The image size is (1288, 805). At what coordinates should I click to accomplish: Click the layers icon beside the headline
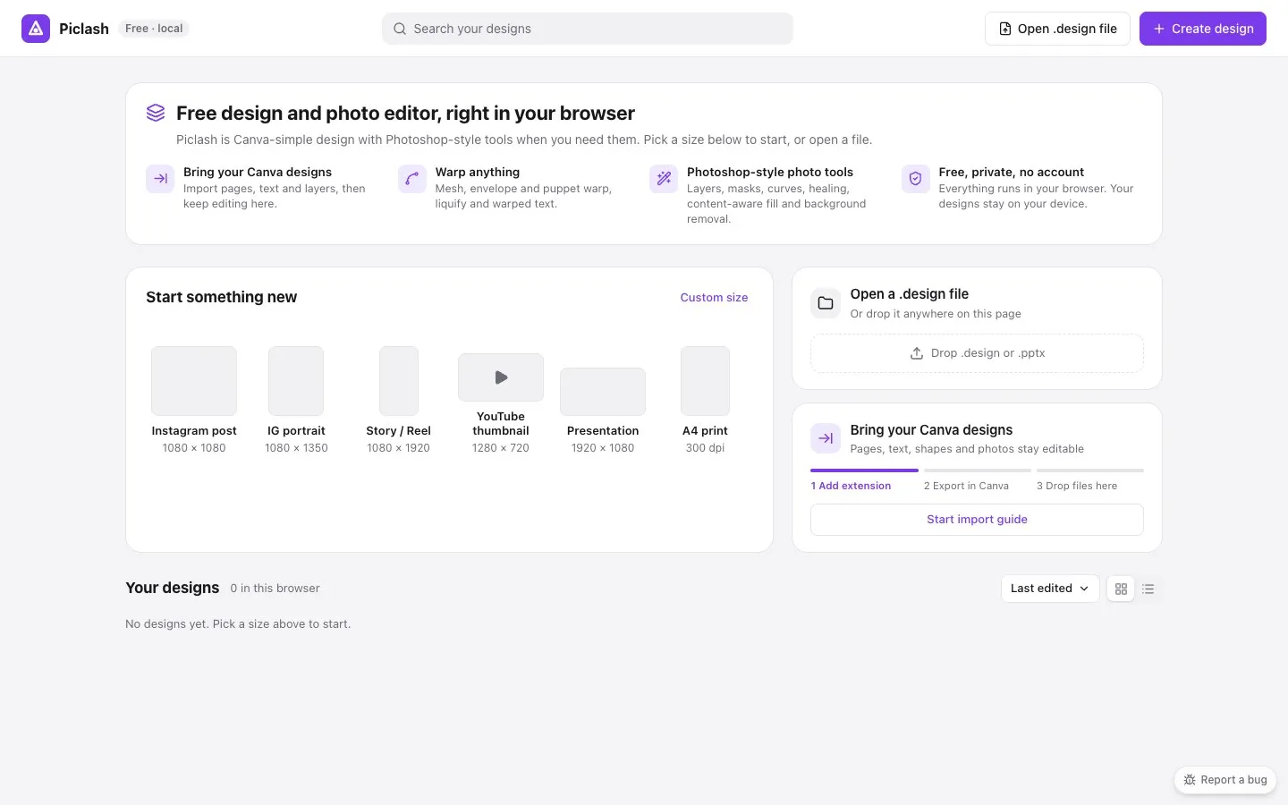point(156,113)
